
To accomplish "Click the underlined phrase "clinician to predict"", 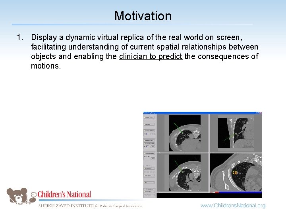I will (x=151, y=56).
